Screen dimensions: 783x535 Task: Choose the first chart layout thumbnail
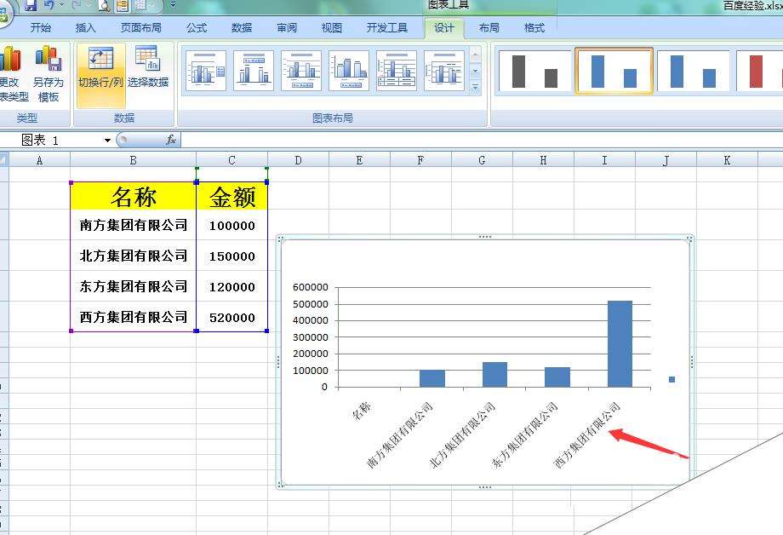pos(206,71)
